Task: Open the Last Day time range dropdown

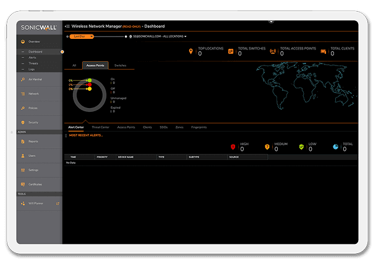Action: click(x=82, y=36)
